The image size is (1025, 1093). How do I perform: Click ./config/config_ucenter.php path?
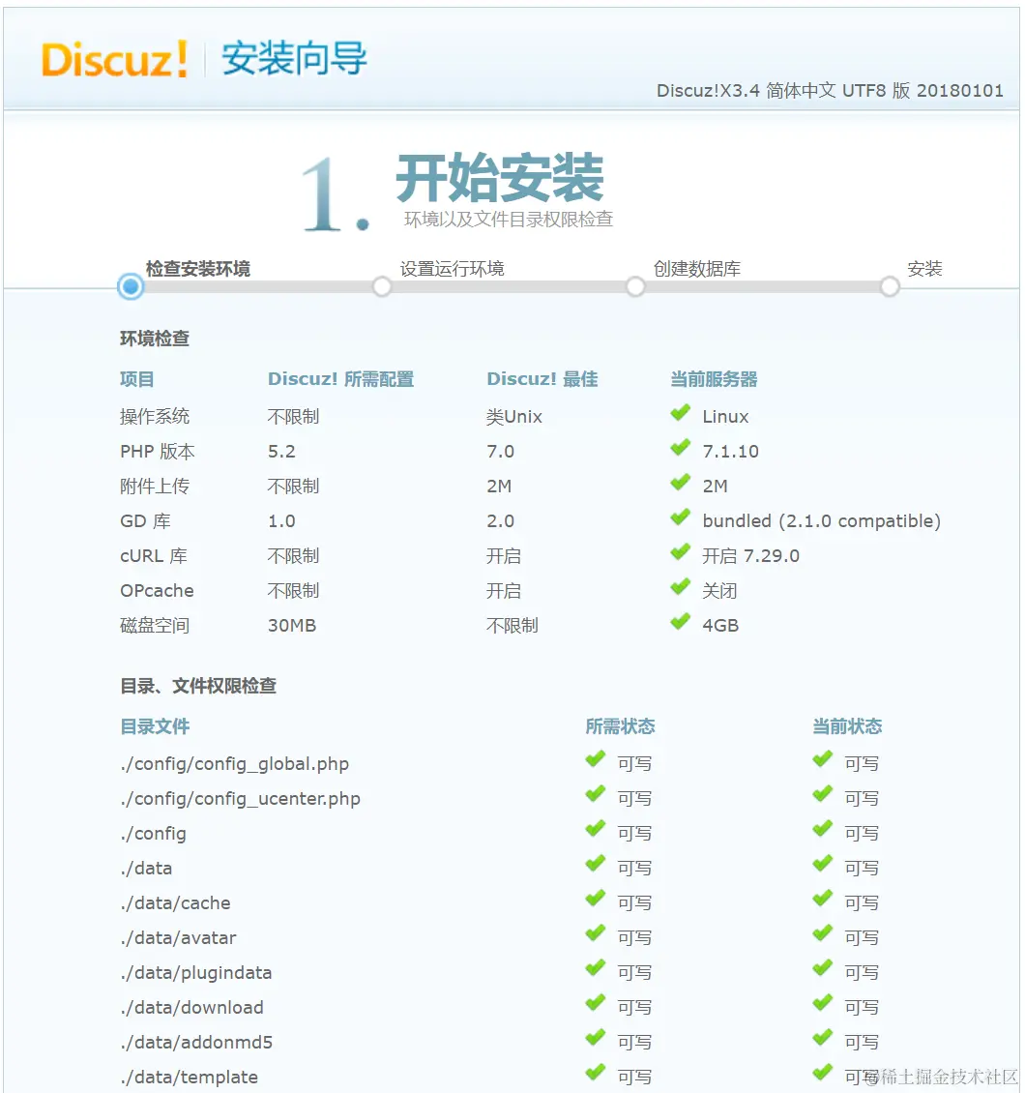(240, 799)
